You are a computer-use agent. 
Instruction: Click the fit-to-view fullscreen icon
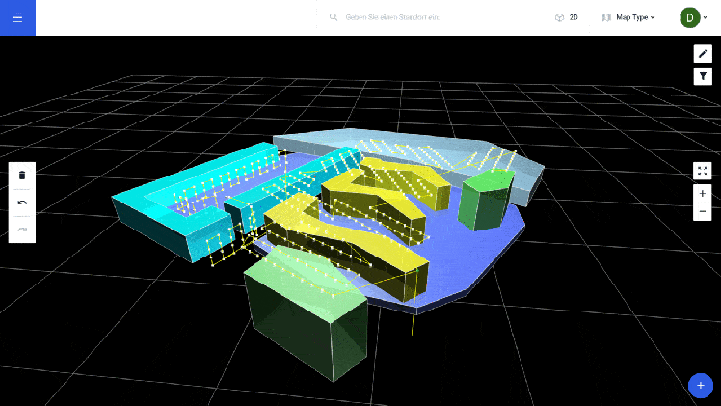(x=703, y=171)
